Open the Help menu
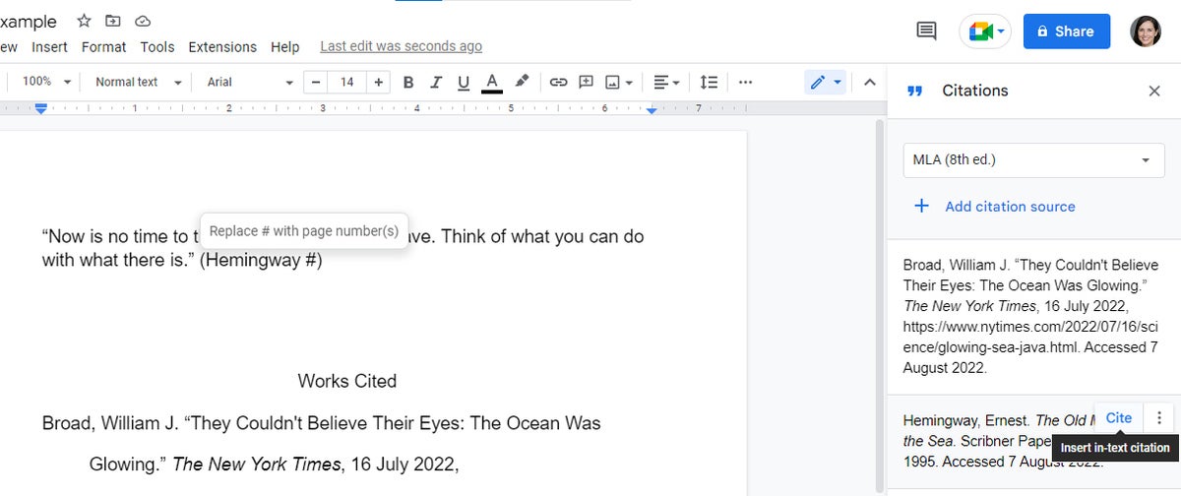This screenshot has height=496, width=1181. coord(284,46)
